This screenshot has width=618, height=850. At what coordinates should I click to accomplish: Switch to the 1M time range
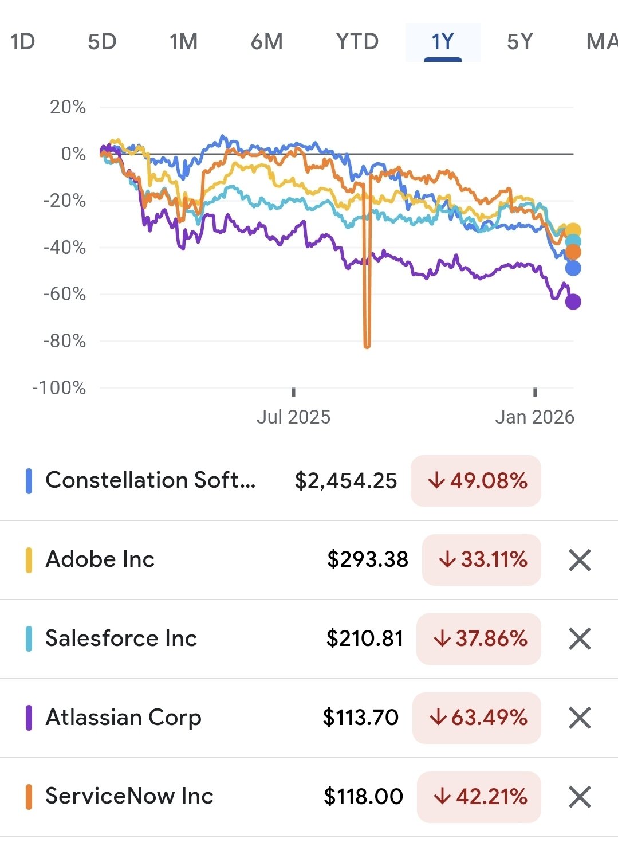click(183, 42)
